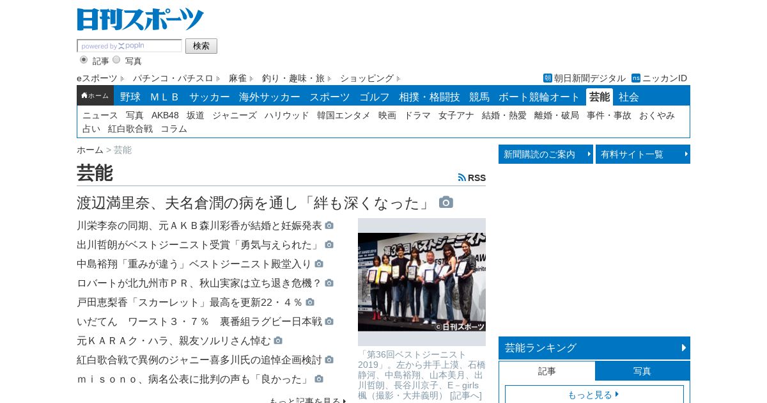Open the 女子アナ subcategory link

pos(456,115)
